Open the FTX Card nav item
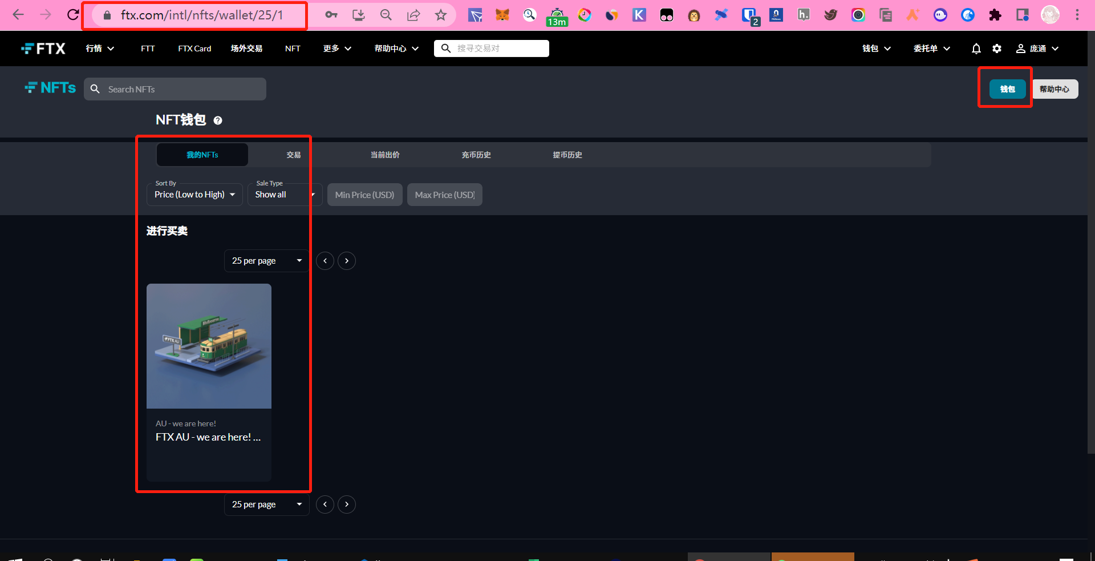Screen dimensions: 1095x561 point(194,49)
